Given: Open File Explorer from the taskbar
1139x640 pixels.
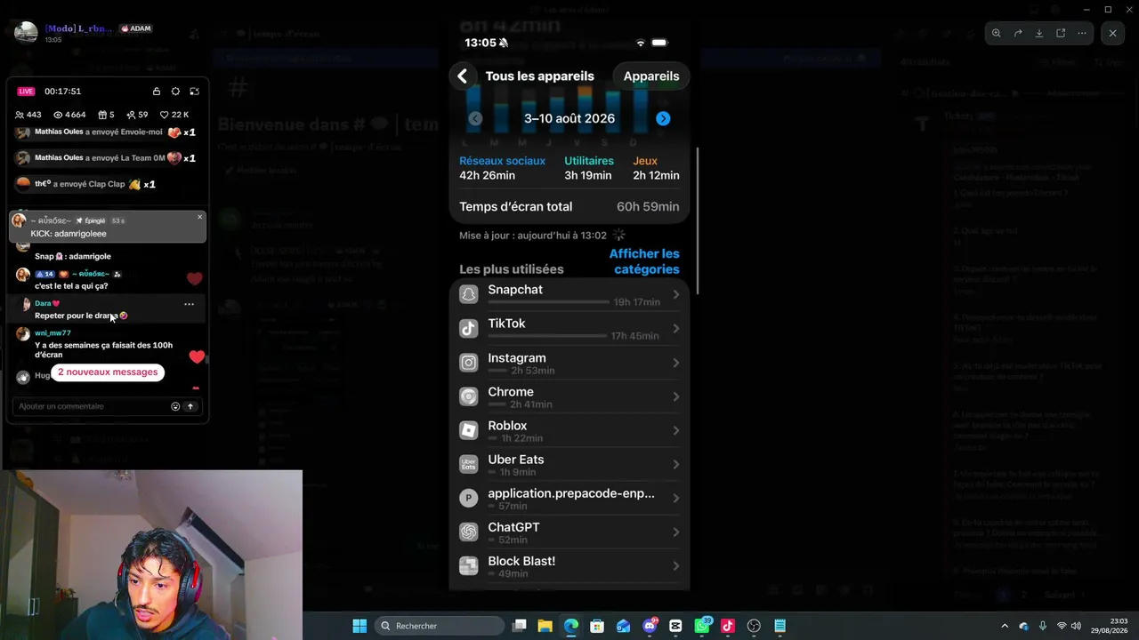Looking at the screenshot, I should pyautogui.click(x=545, y=626).
